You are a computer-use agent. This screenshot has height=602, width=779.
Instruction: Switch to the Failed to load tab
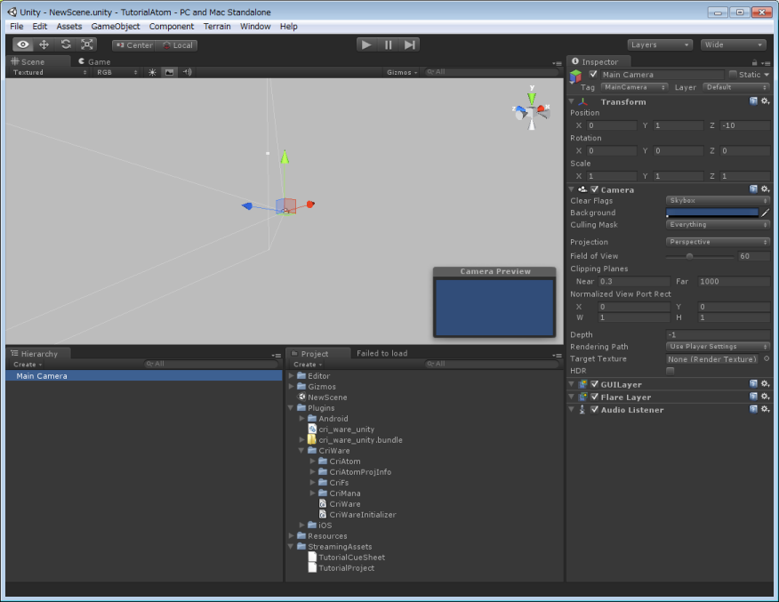click(381, 353)
